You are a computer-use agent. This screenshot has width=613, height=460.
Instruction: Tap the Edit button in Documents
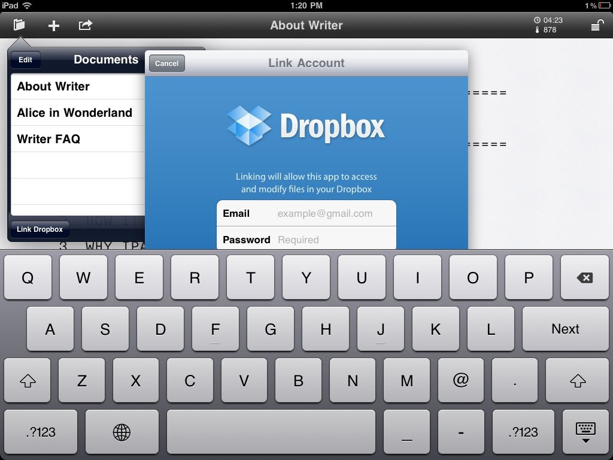[x=25, y=60]
